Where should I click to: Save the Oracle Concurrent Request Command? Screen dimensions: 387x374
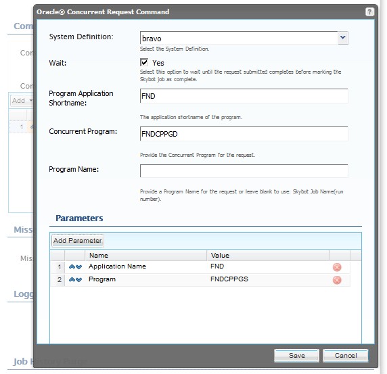click(296, 356)
